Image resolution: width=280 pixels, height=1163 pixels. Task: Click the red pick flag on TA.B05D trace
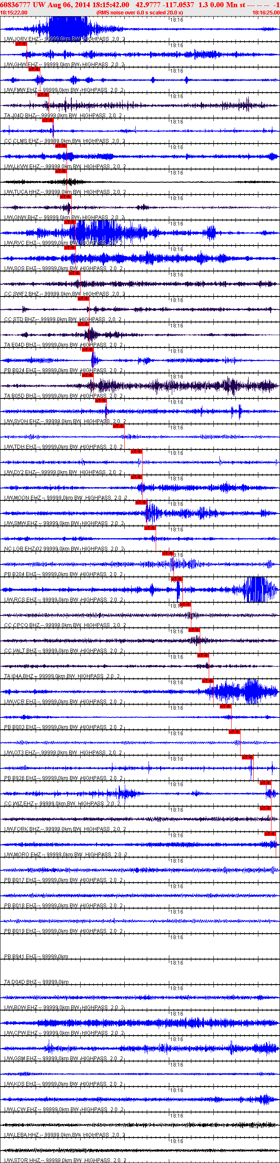[x=87, y=375]
